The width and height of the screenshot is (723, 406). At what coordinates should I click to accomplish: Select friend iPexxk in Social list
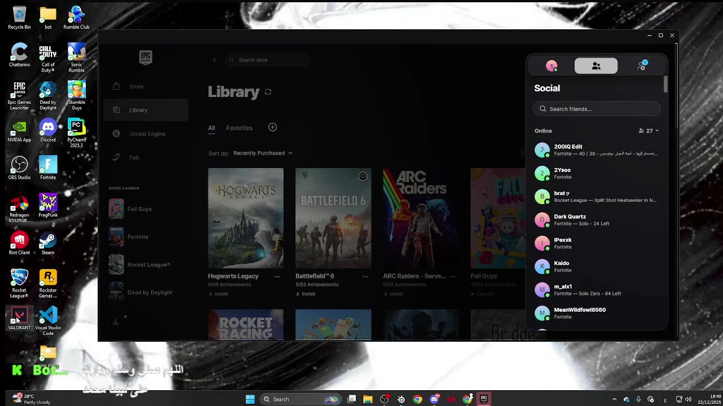click(596, 243)
